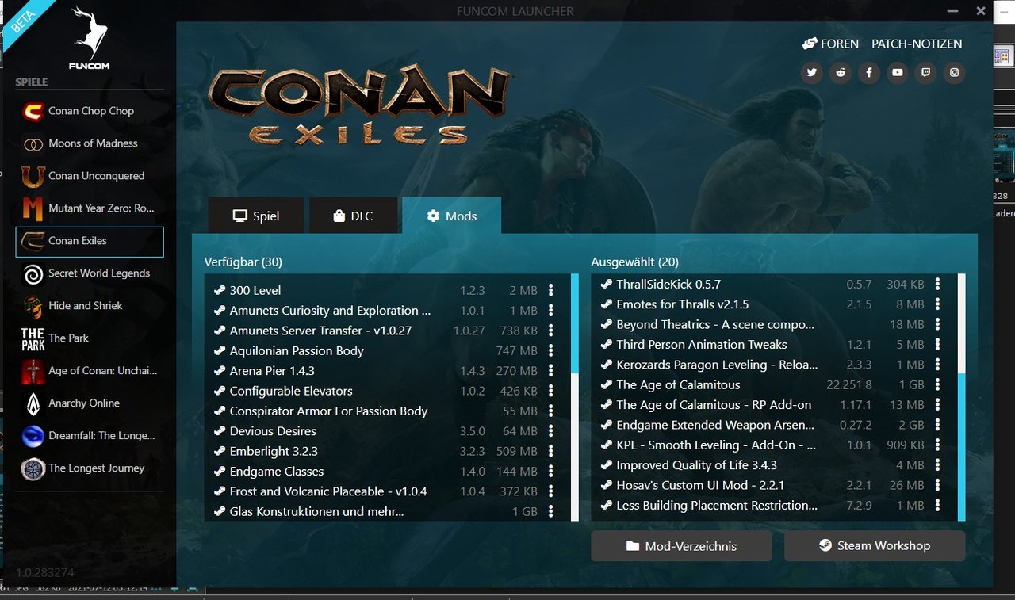Select Secret World Legends game icon

pos(33,273)
